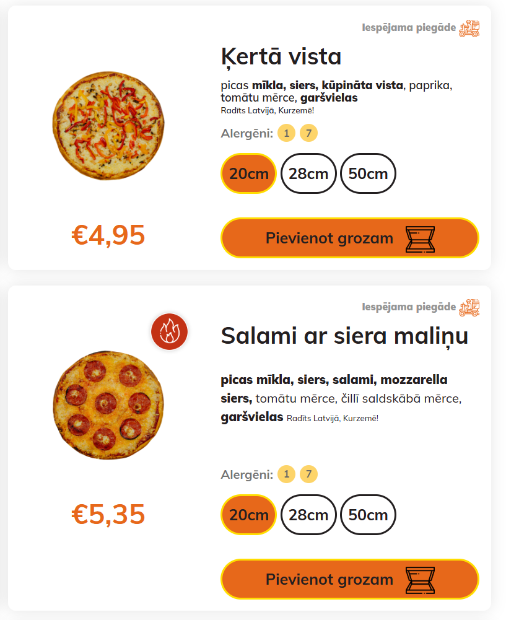Click the spicy flame badge icon
This screenshot has width=506, height=620.
pos(169,331)
